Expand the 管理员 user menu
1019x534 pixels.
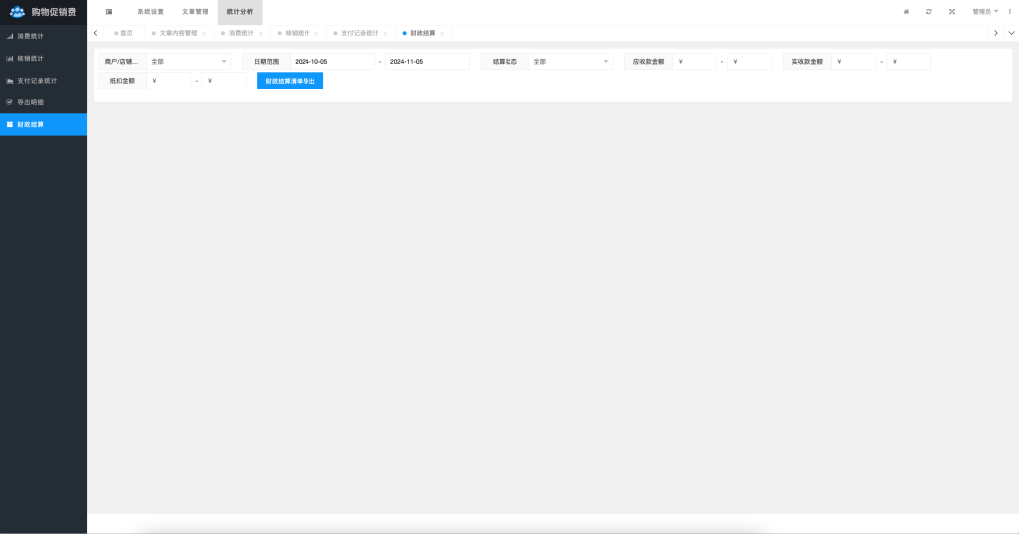[984, 12]
